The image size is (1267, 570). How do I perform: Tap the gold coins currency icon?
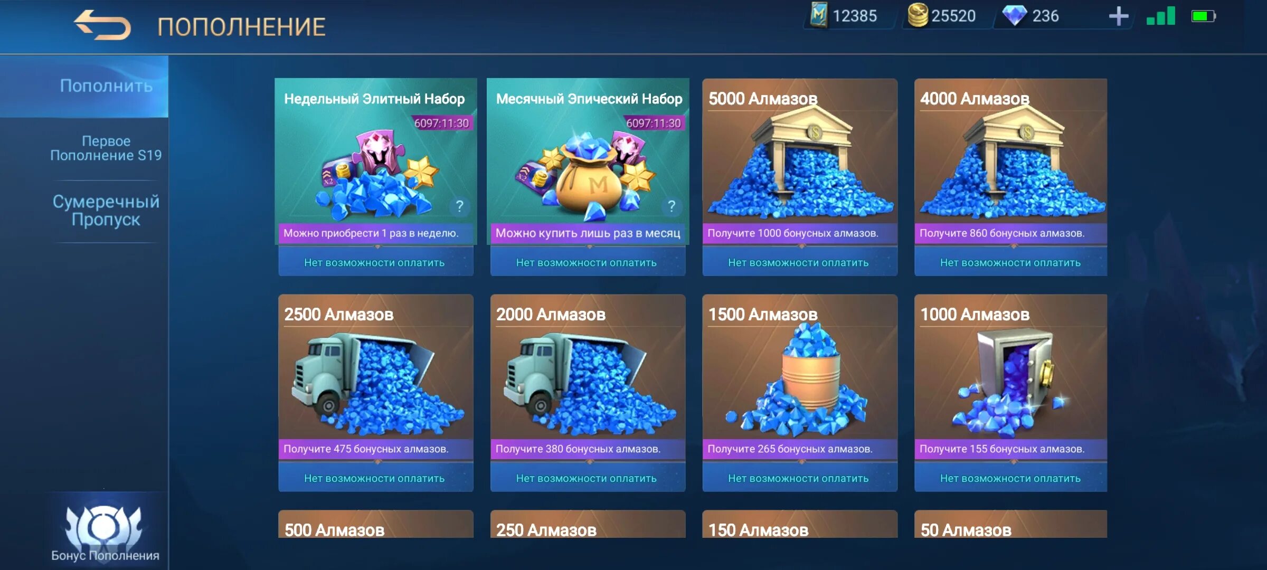(x=918, y=15)
